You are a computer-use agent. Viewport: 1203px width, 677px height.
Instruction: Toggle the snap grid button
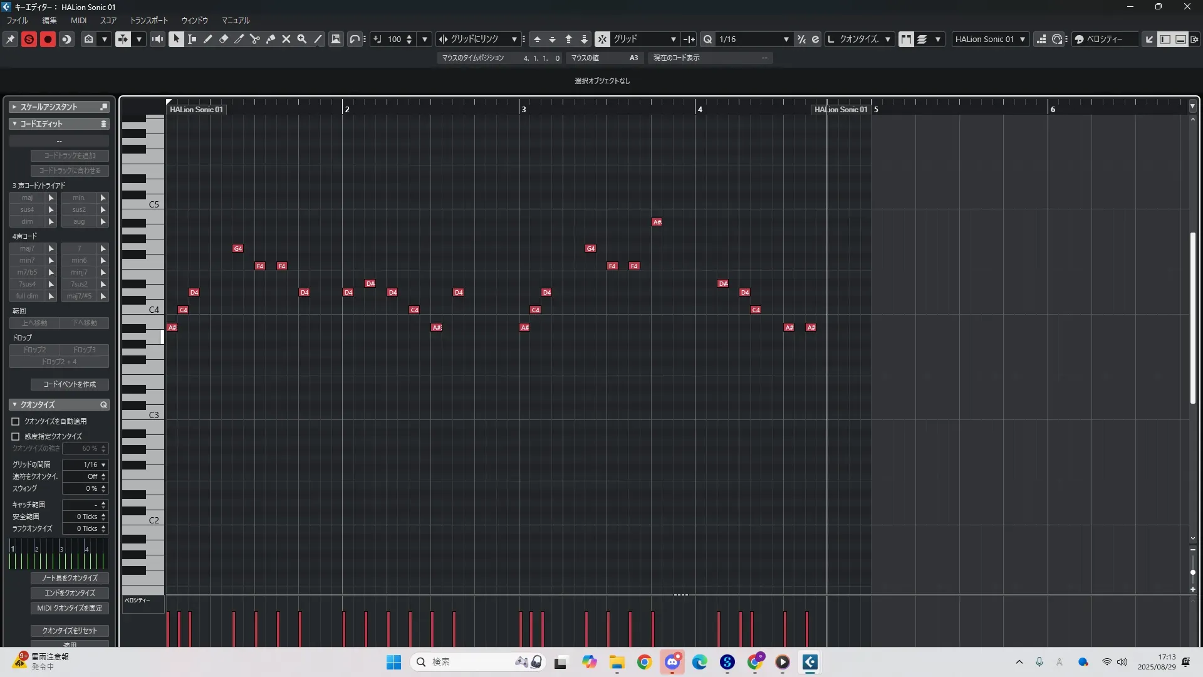tap(602, 39)
